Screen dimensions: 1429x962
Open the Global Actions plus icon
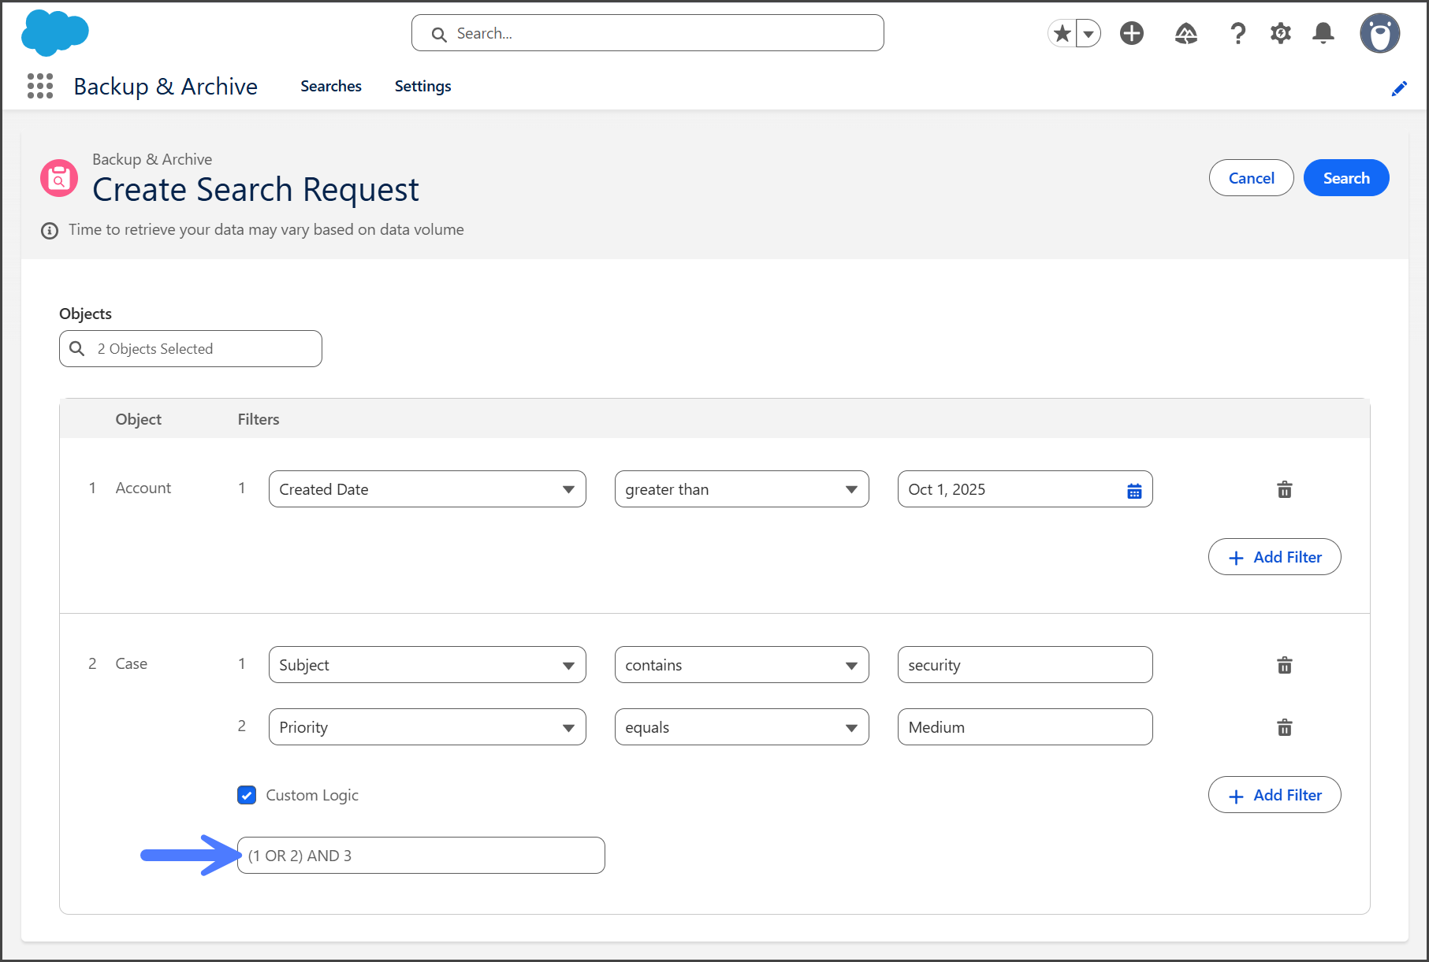point(1132,33)
